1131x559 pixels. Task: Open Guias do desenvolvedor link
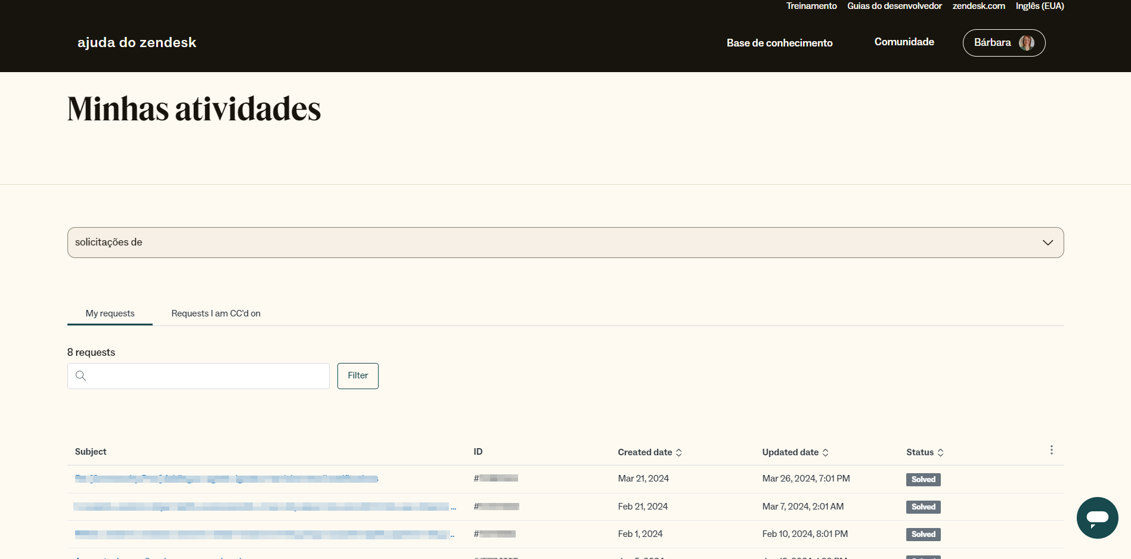(894, 6)
